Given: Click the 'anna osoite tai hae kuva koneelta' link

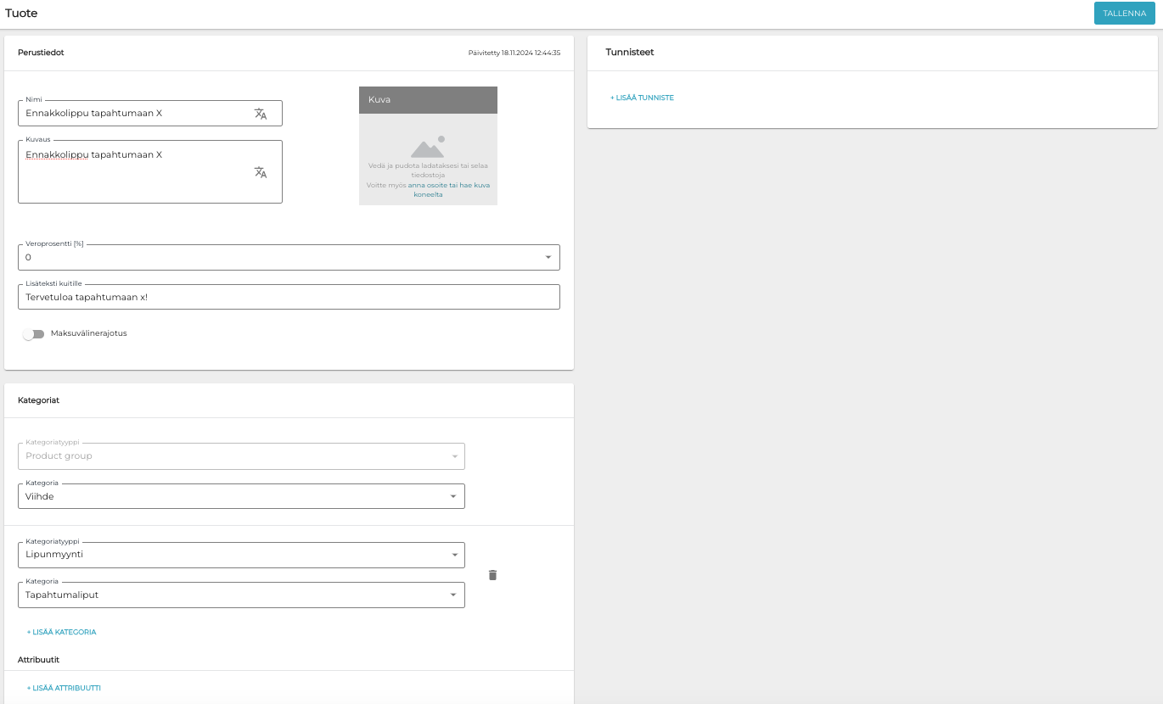Looking at the screenshot, I should pyautogui.click(x=448, y=185).
